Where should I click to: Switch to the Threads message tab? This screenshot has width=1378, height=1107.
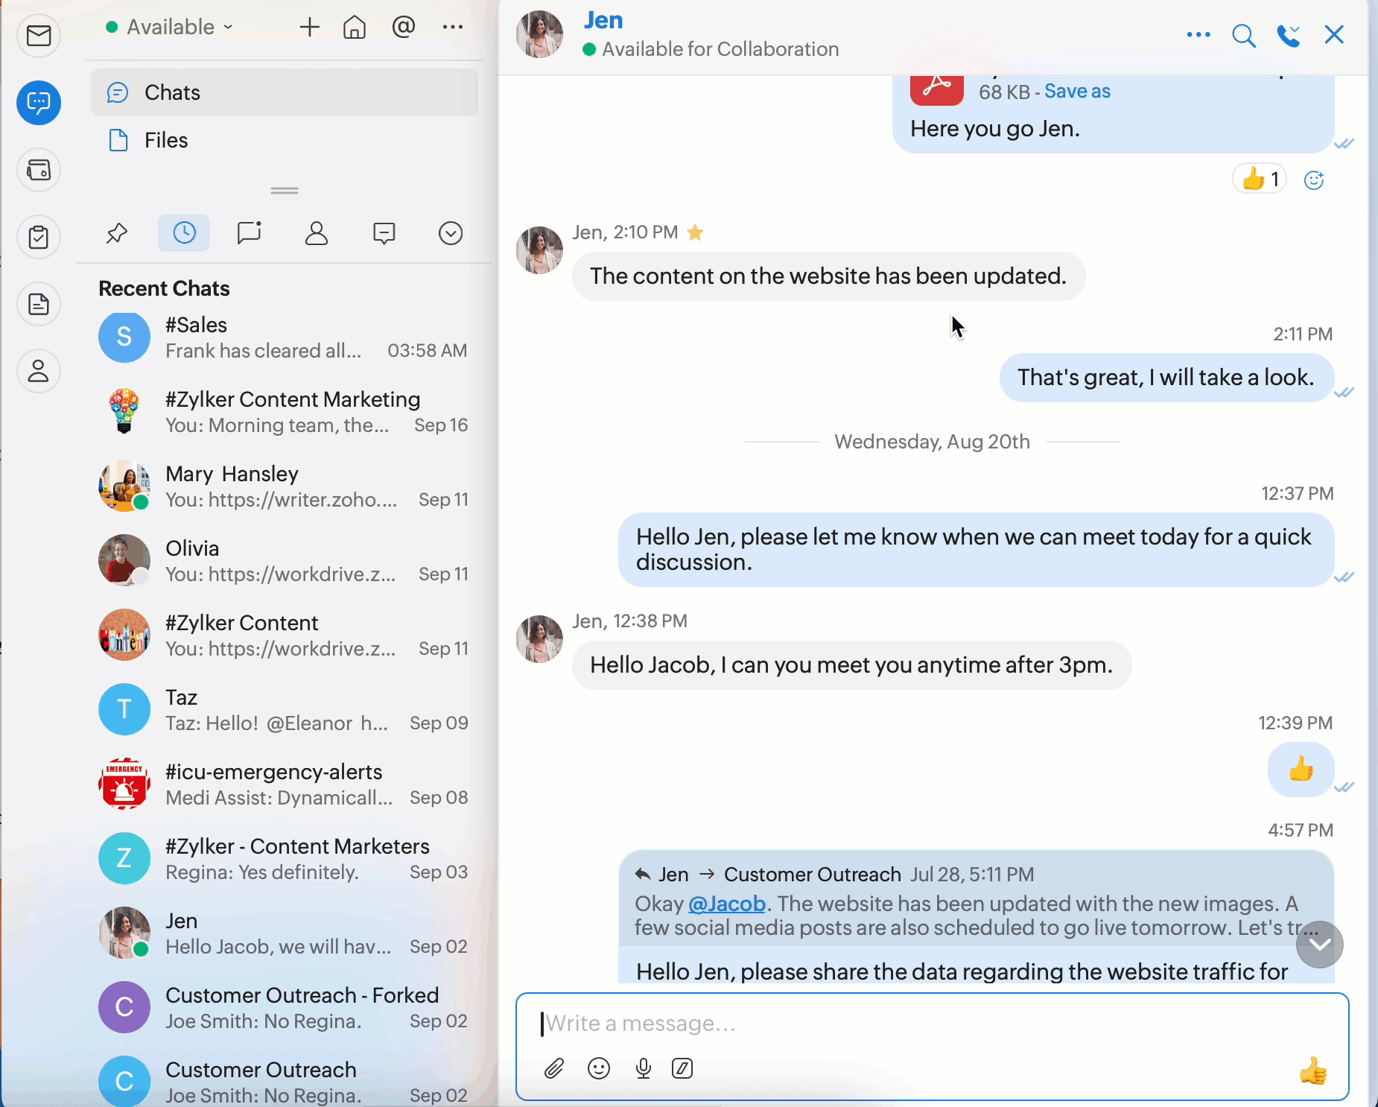tap(384, 233)
